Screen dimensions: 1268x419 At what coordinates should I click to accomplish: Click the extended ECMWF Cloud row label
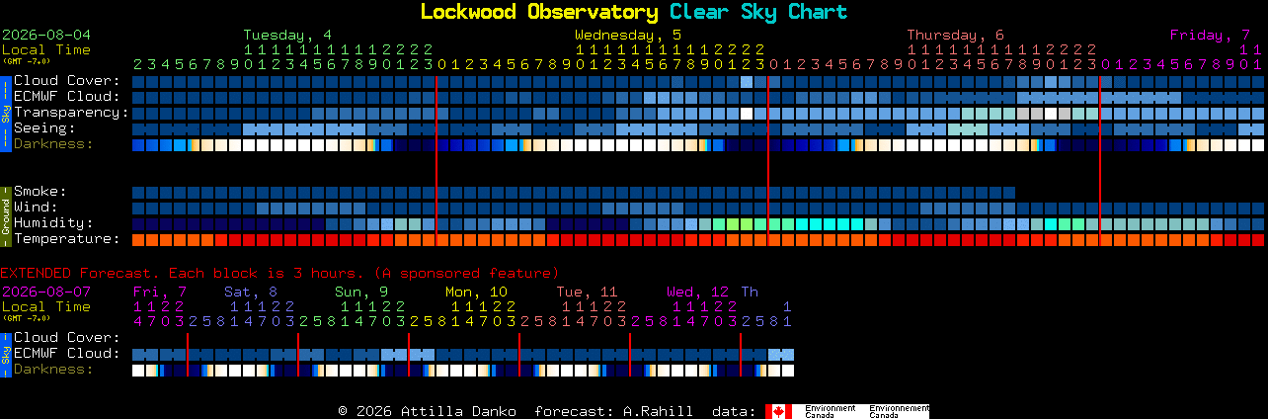[x=67, y=354]
